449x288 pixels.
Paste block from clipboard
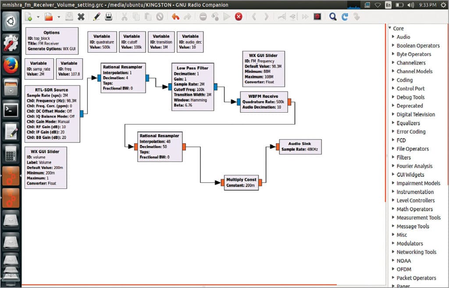(148, 16)
